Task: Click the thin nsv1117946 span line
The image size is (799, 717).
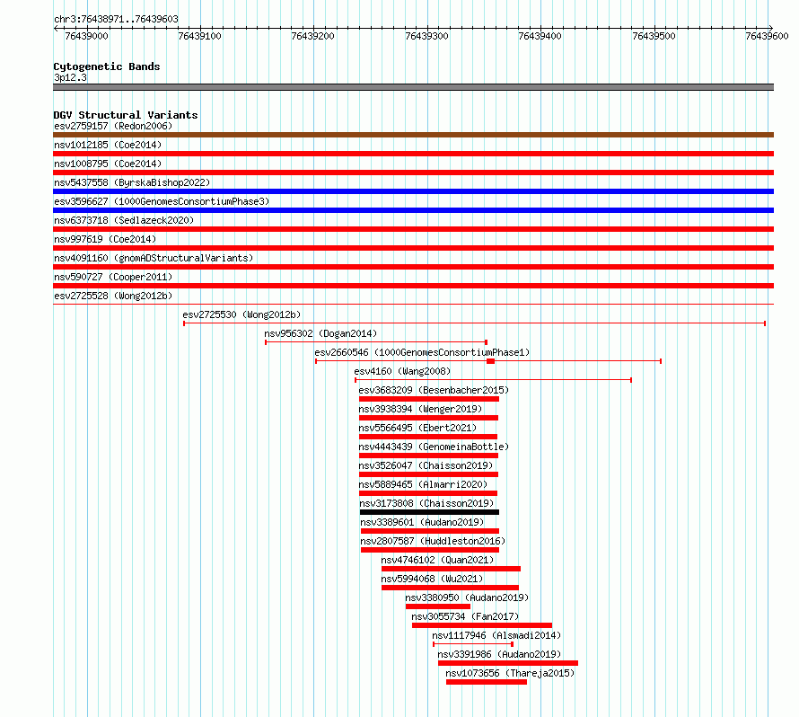Action: point(473,644)
